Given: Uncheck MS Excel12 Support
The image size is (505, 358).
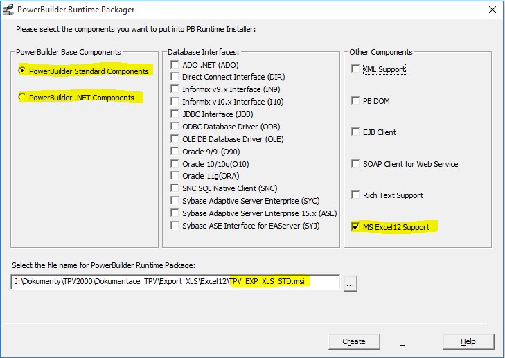Looking at the screenshot, I should [x=356, y=226].
